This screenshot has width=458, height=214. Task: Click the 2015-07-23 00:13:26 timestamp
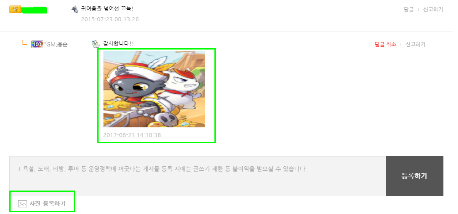tap(110, 19)
